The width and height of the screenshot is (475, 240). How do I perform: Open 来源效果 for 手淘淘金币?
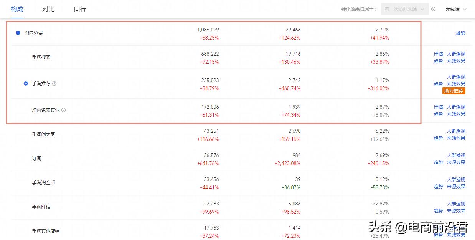click(456, 186)
